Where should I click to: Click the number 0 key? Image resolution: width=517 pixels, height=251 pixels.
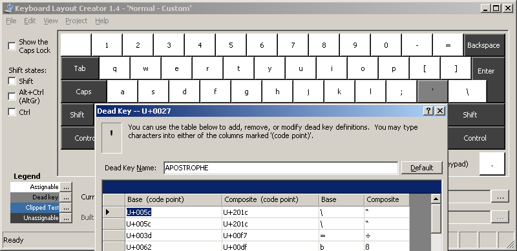[x=386, y=45]
